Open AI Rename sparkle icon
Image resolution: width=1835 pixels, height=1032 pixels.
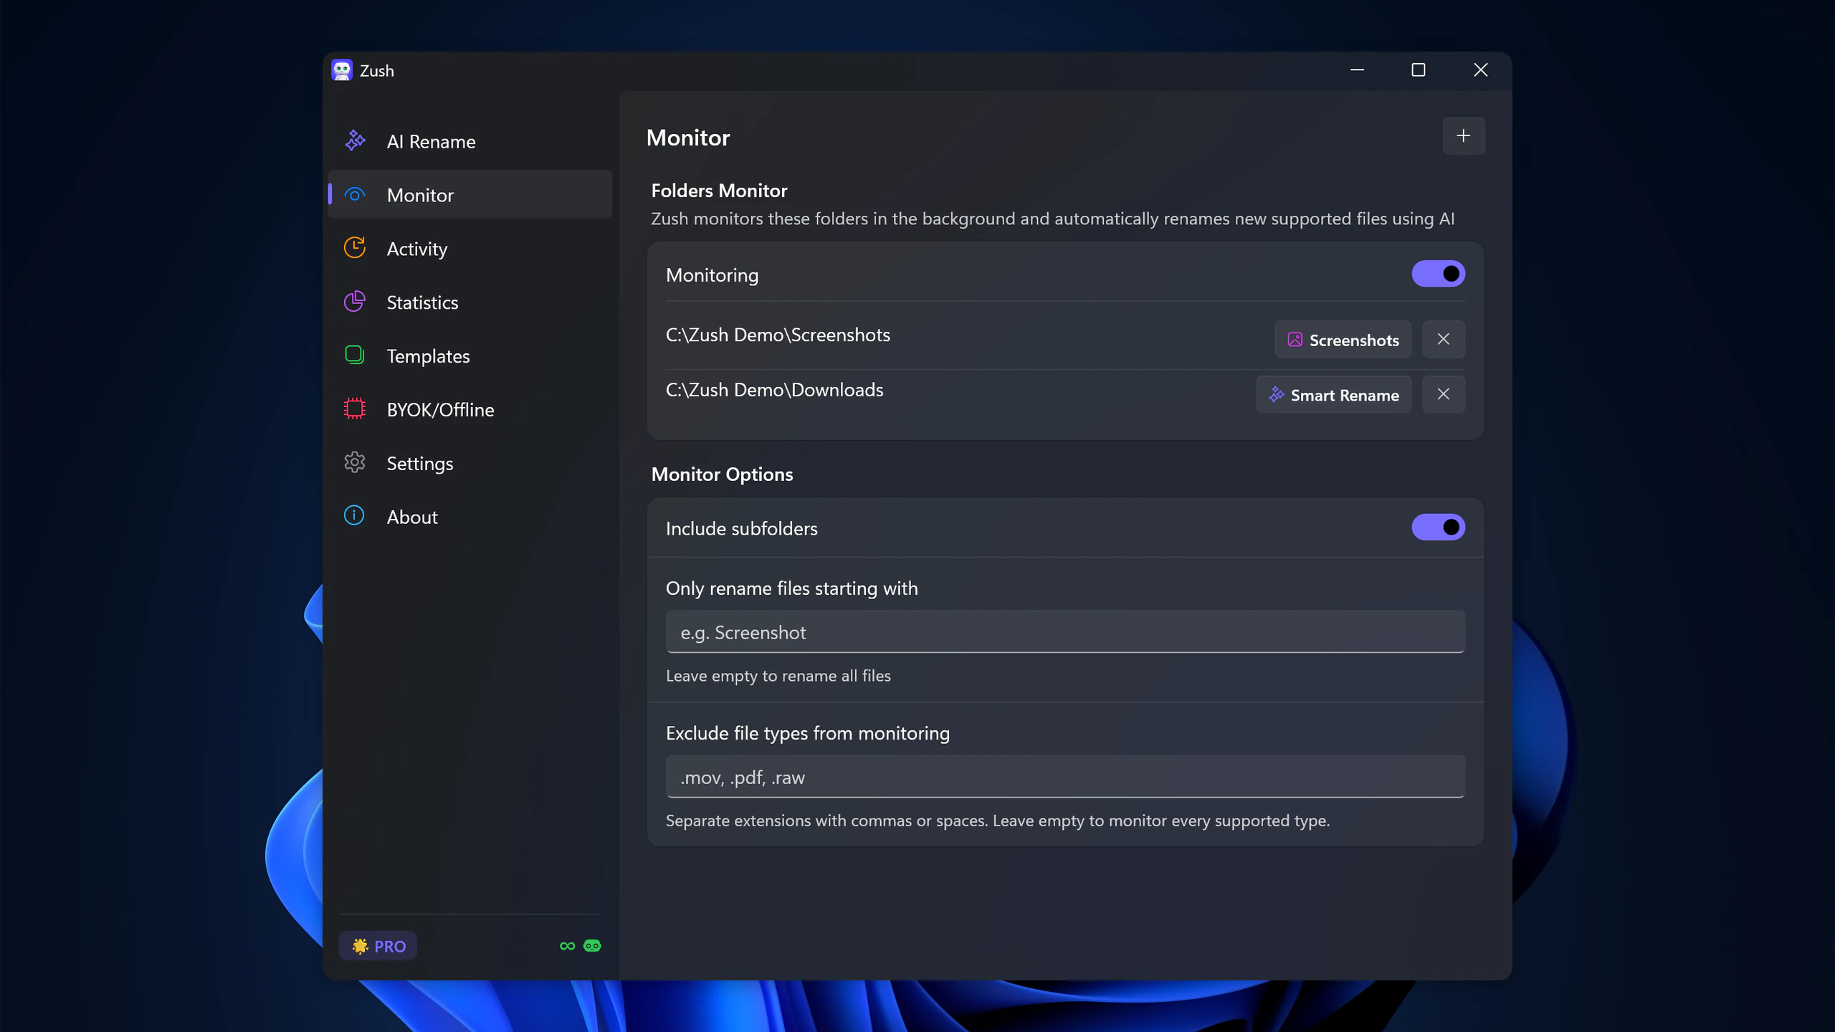click(355, 140)
